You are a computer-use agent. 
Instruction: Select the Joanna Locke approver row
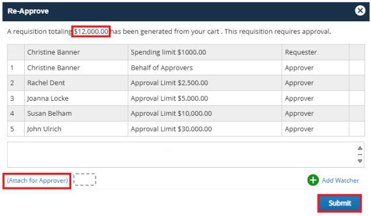[186, 98]
